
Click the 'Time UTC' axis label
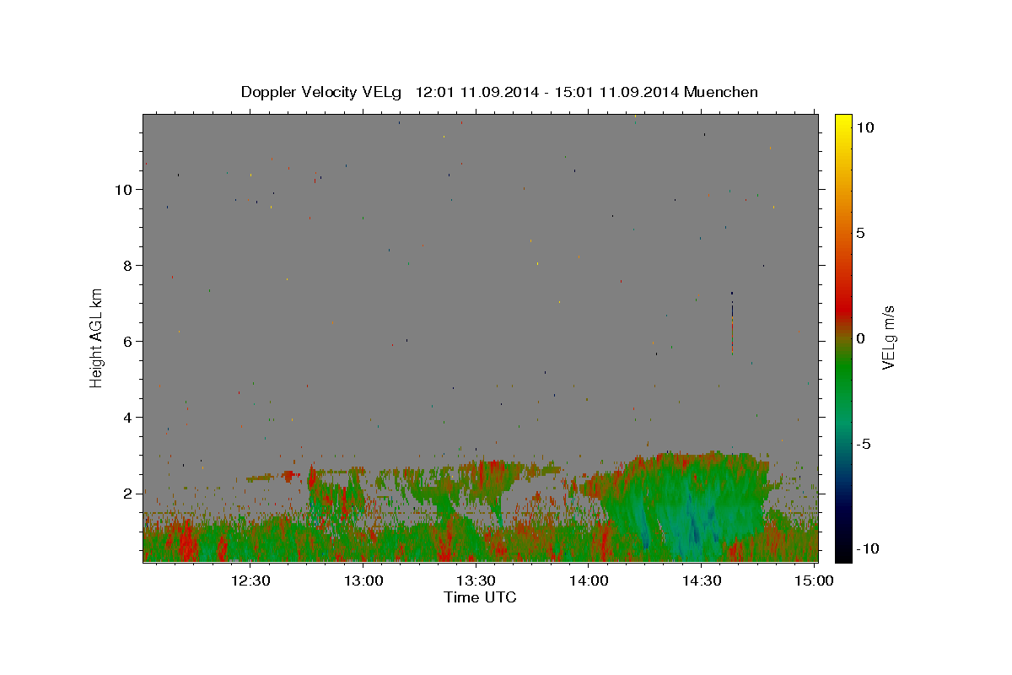(480, 597)
